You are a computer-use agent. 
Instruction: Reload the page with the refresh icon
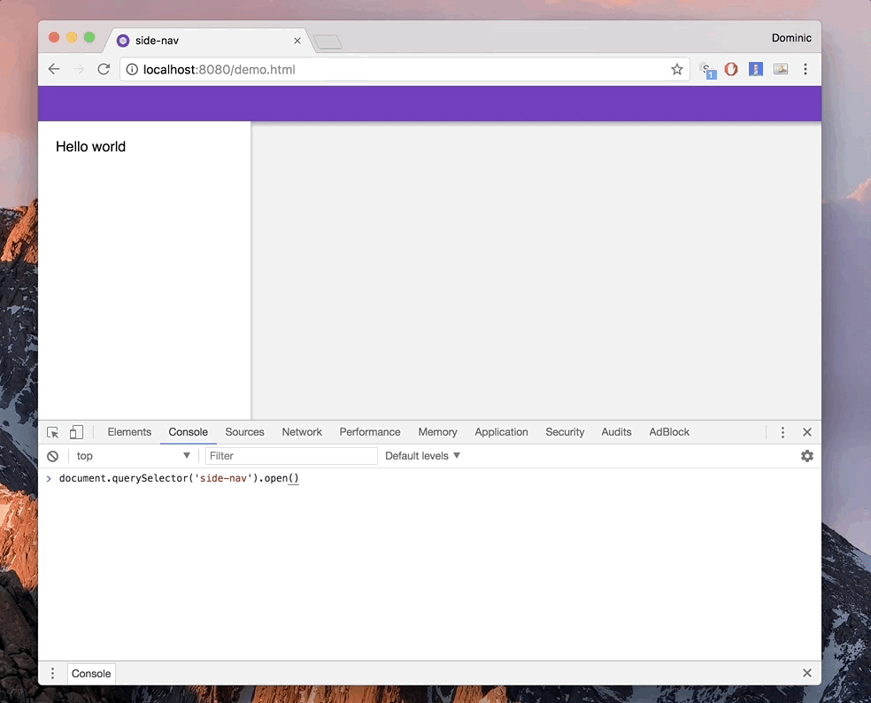click(104, 69)
